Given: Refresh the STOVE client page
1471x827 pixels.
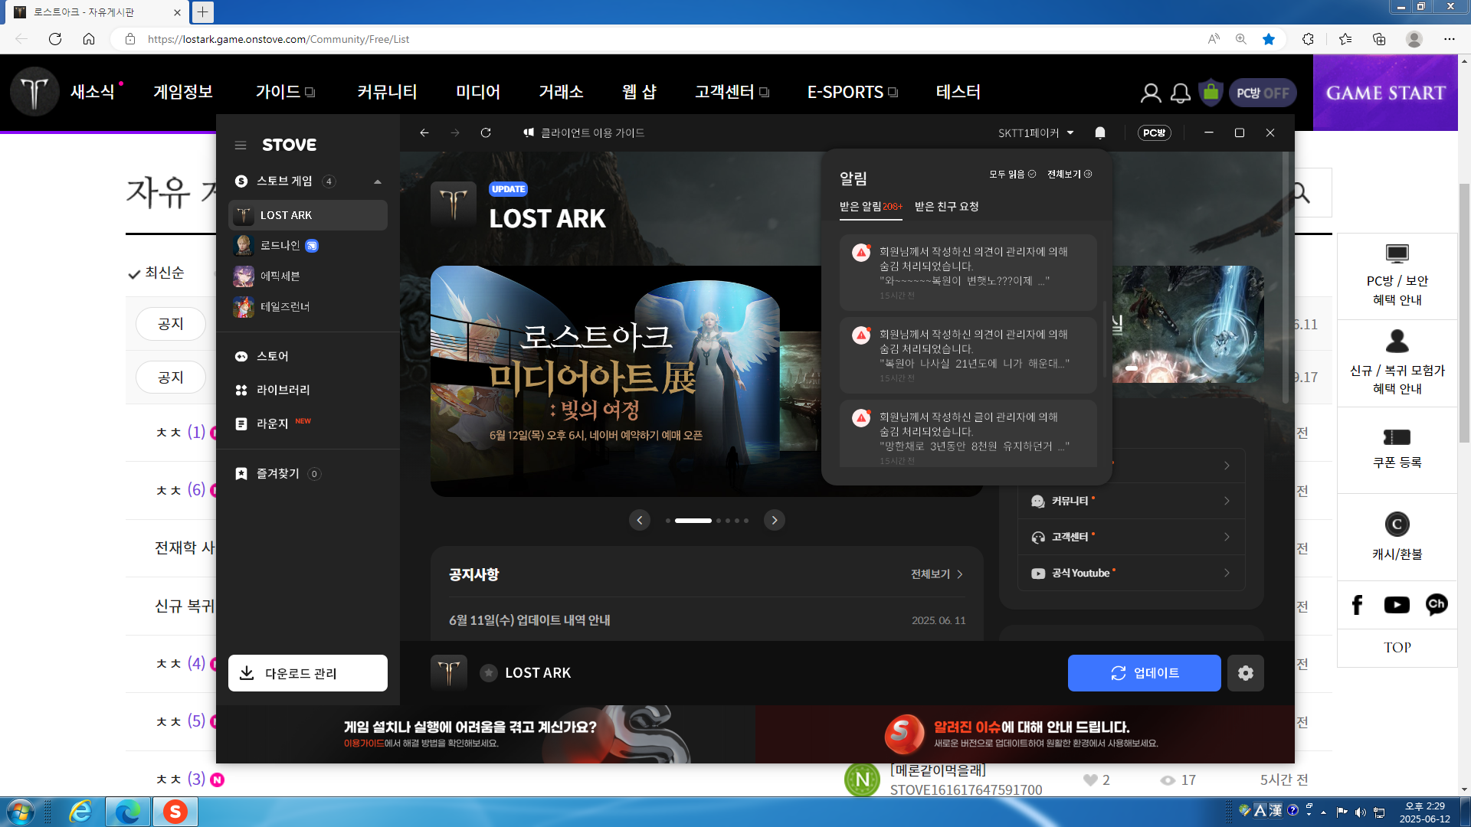Looking at the screenshot, I should pyautogui.click(x=486, y=133).
